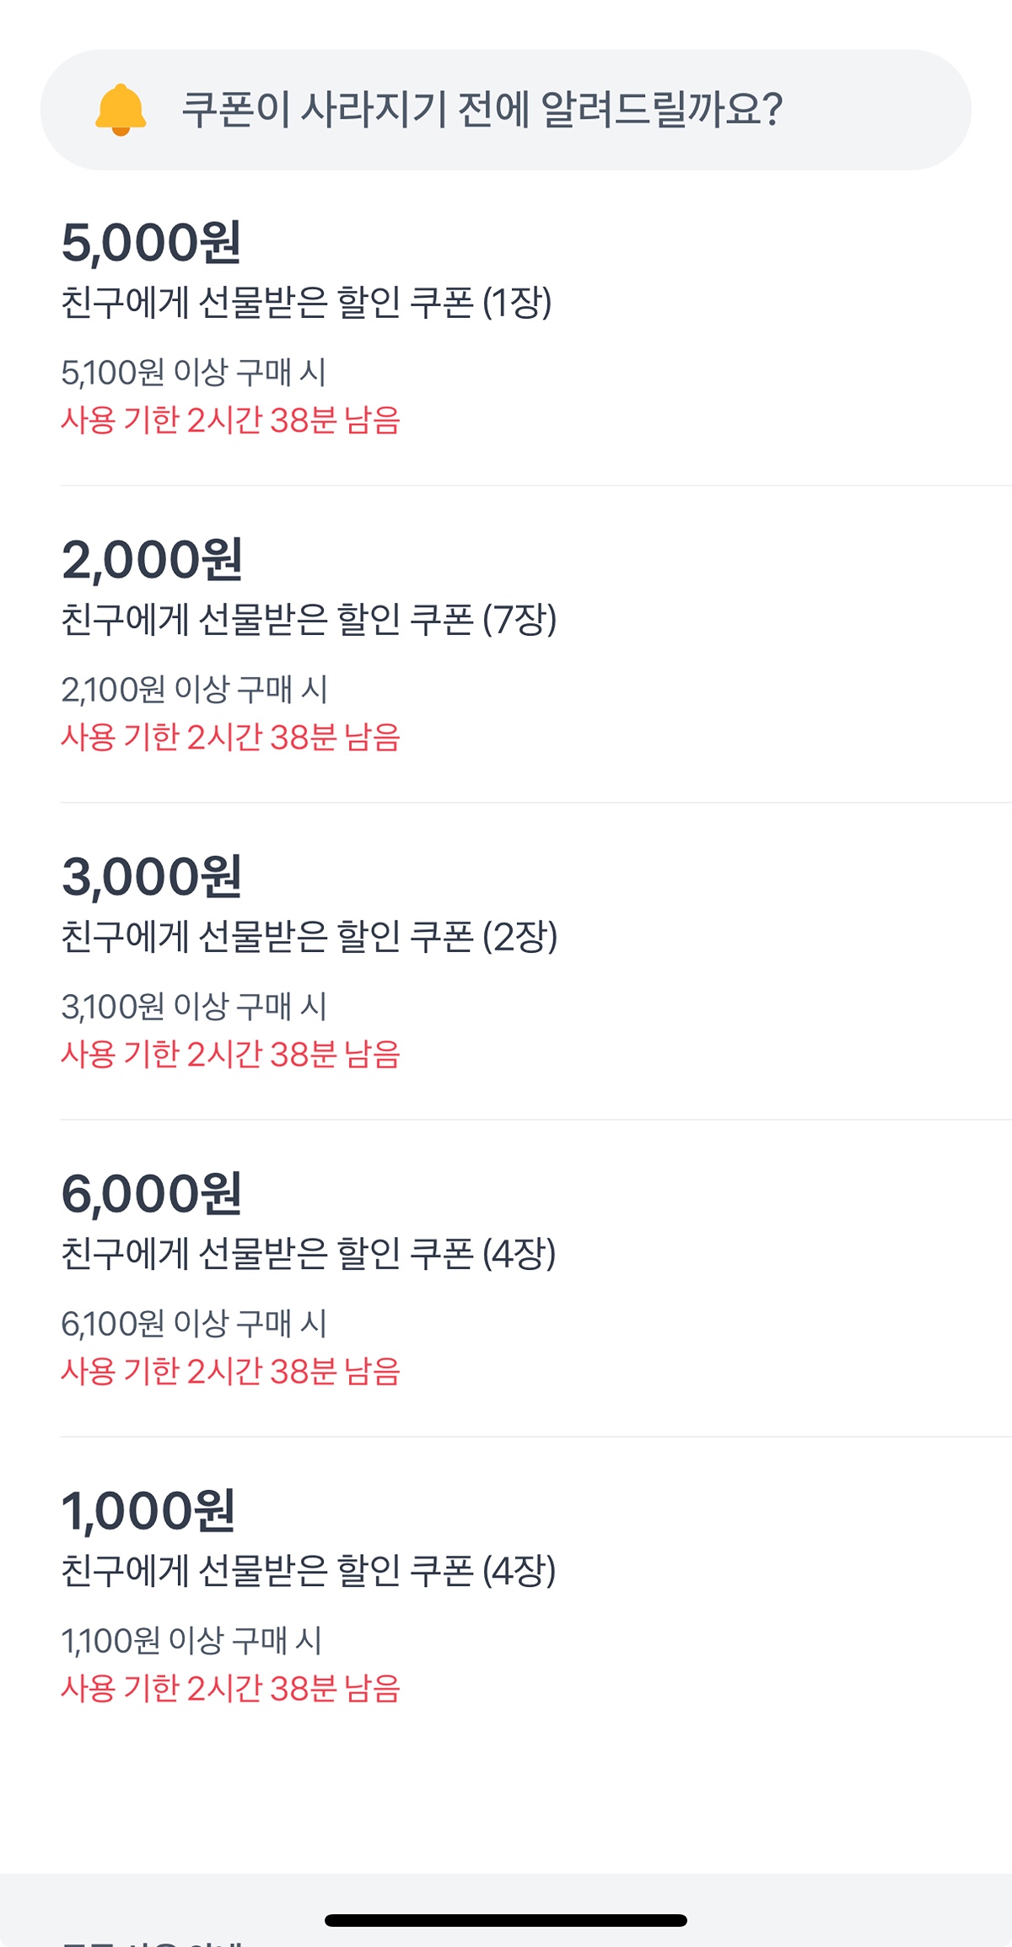Tap expiry time under the 1,000원 coupon
The width and height of the screenshot is (1012, 1947).
click(230, 1688)
